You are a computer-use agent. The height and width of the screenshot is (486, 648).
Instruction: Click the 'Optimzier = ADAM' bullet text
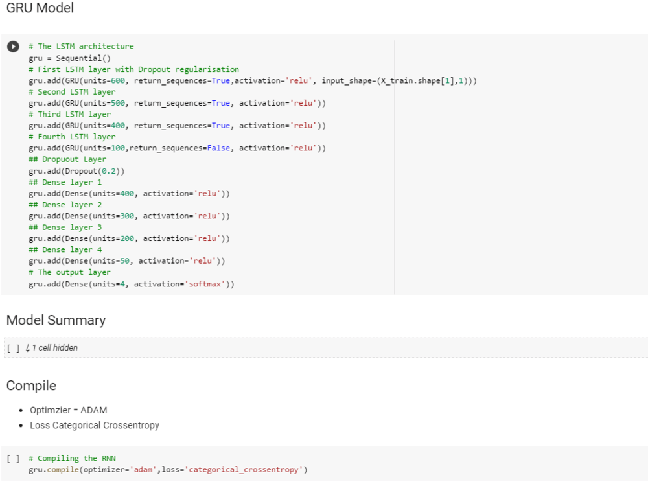[69, 410]
